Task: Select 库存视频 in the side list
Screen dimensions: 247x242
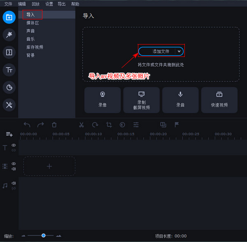Action: 47,47
